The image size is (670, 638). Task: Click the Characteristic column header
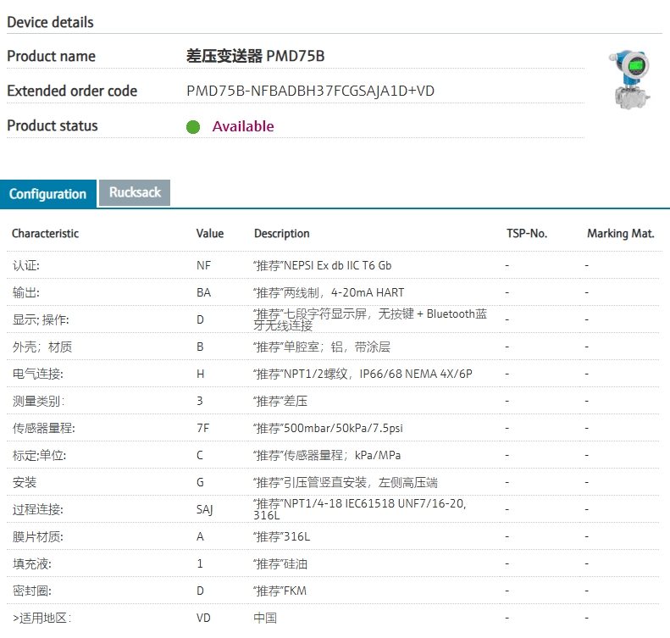pyautogui.click(x=45, y=233)
